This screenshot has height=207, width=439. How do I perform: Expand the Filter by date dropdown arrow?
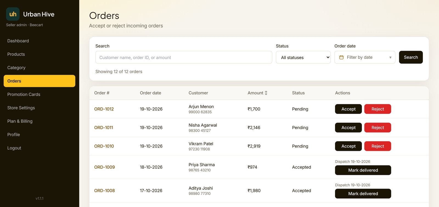pyautogui.click(x=390, y=58)
